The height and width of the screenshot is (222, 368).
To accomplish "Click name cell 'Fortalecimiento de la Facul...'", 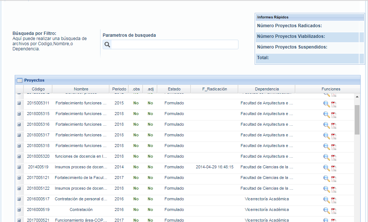I will click(81, 178).
